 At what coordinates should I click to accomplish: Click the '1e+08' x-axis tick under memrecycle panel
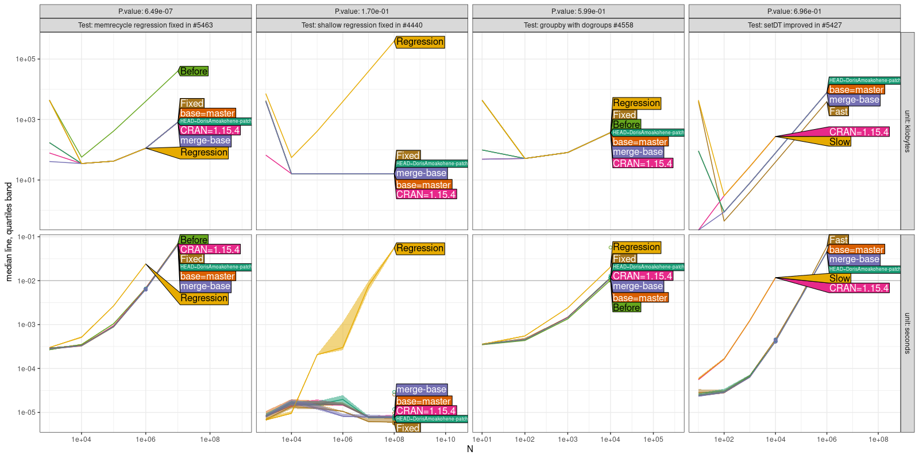pos(210,439)
